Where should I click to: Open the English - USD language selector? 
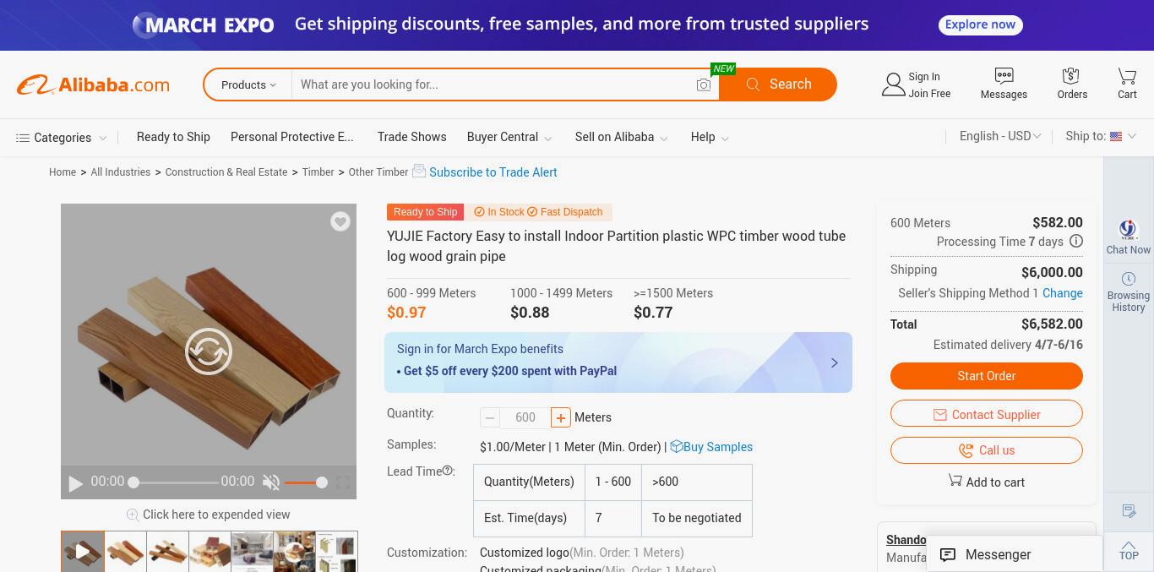tap(1000, 136)
